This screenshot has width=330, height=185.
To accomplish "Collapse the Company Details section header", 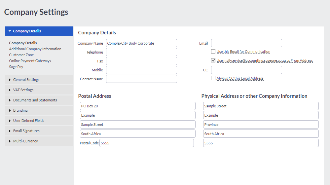I will click(x=39, y=31).
